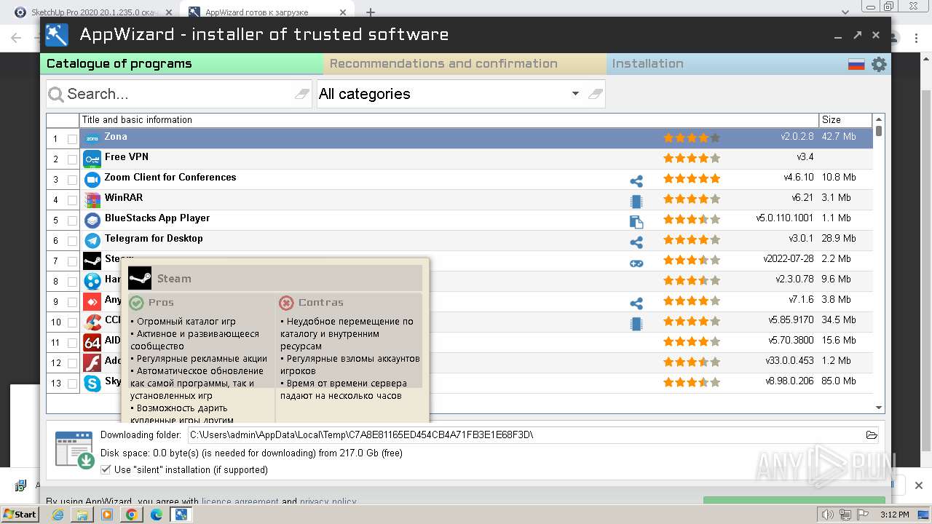Click scroll-down arrow of program list
This screenshot has height=524, width=932.
click(x=879, y=408)
